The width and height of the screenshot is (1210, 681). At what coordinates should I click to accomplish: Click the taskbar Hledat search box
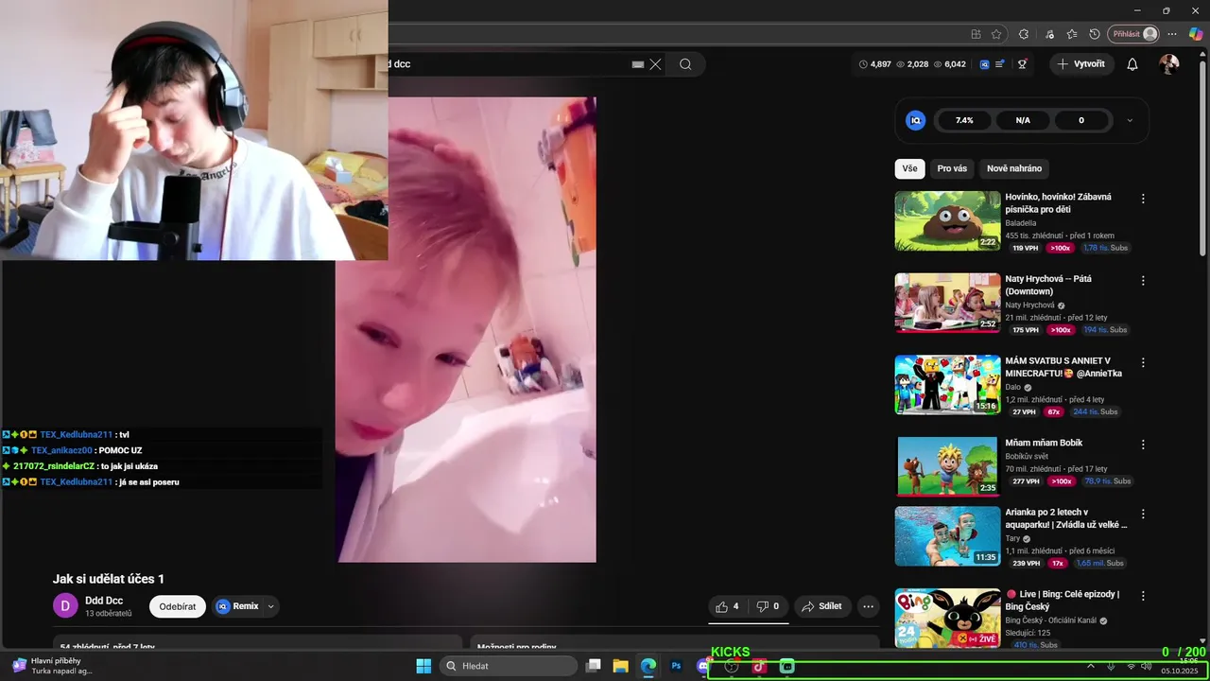point(510,666)
